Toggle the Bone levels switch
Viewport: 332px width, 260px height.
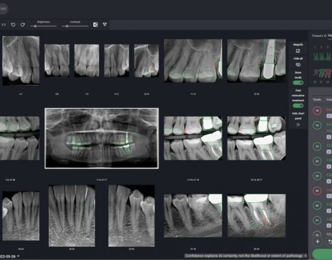[298, 83]
